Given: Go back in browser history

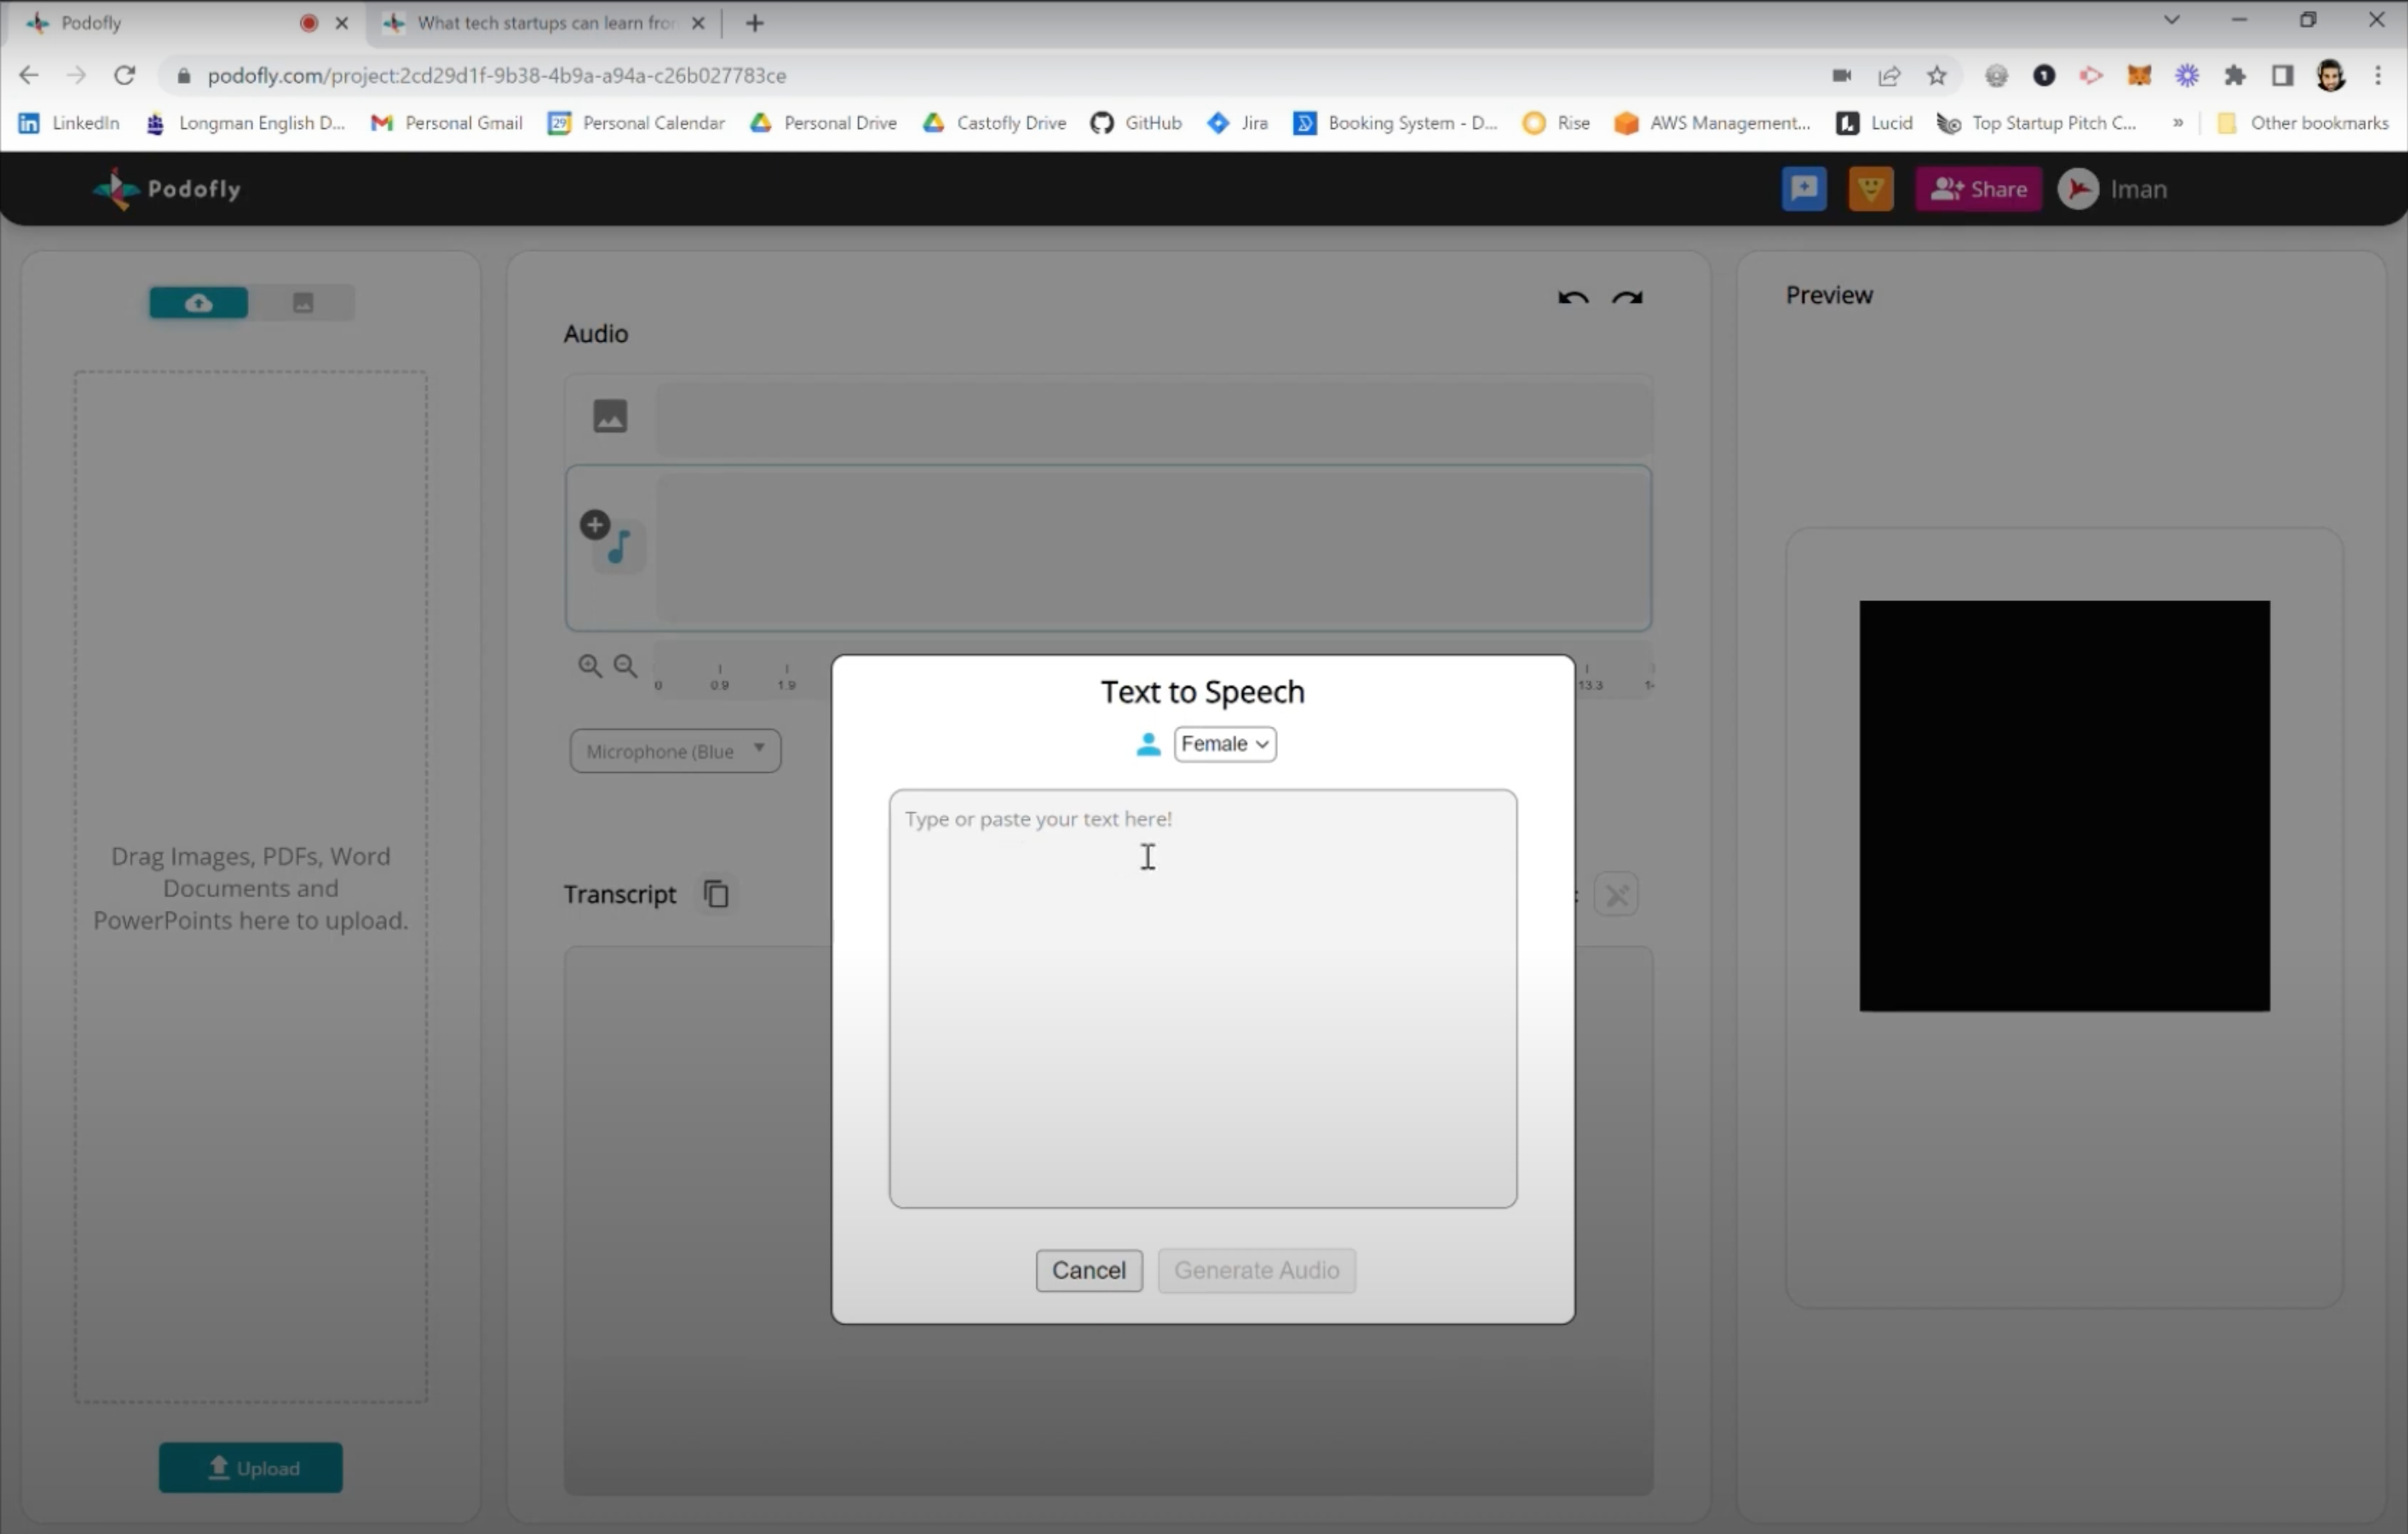Looking at the screenshot, I should pyautogui.click(x=29, y=75).
